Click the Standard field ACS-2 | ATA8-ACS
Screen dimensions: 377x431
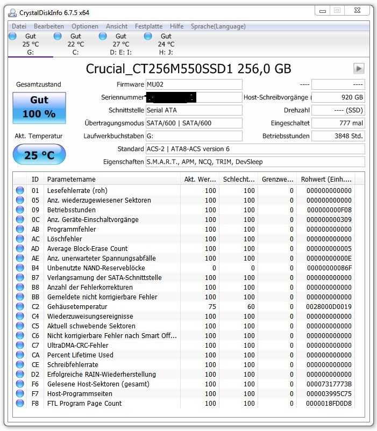point(255,149)
